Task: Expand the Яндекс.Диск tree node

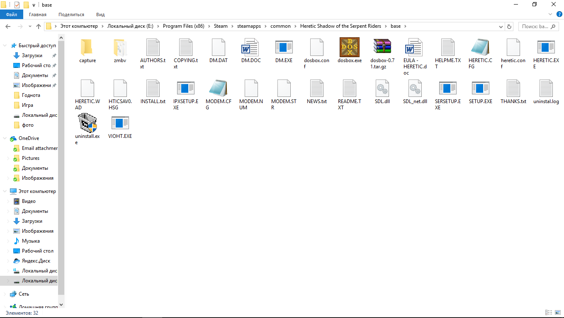Action: coord(8,261)
